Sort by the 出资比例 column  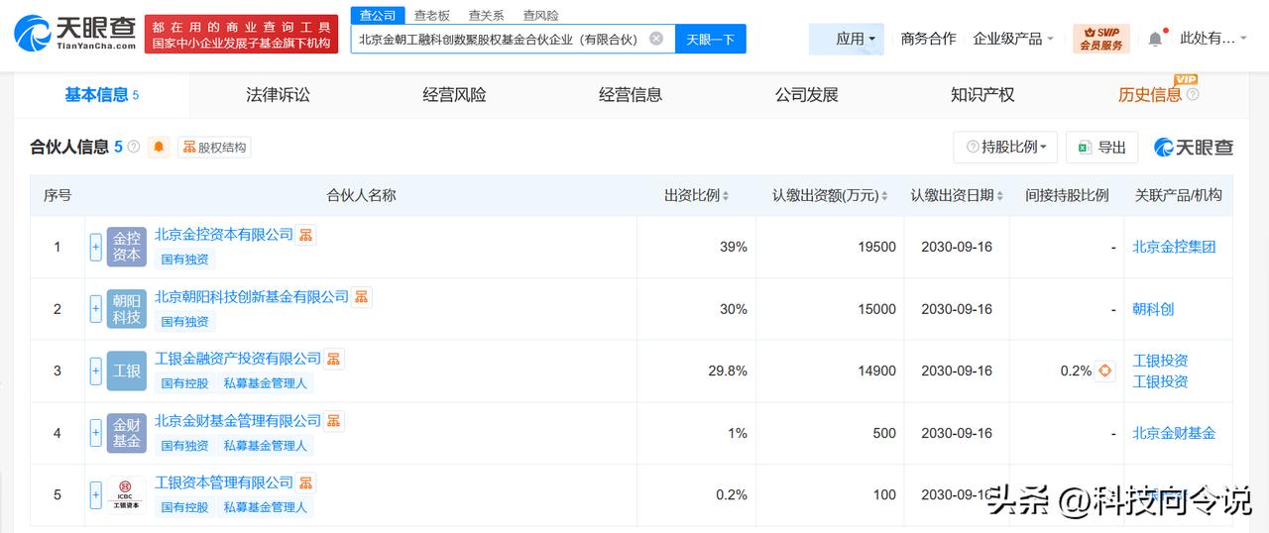pyautogui.click(x=697, y=196)
